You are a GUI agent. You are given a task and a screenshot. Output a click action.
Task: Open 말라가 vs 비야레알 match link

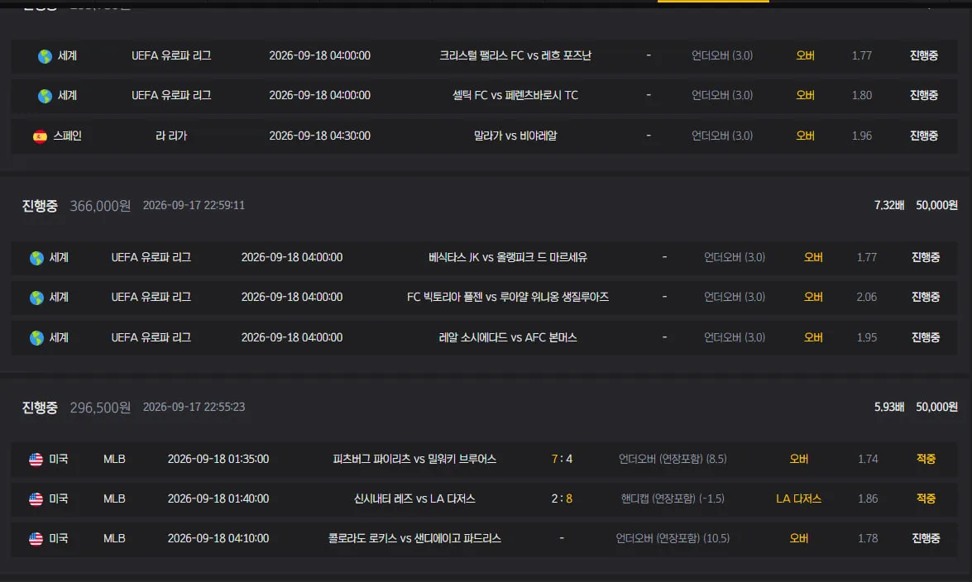pyautogui.click(x=515, y=136)
